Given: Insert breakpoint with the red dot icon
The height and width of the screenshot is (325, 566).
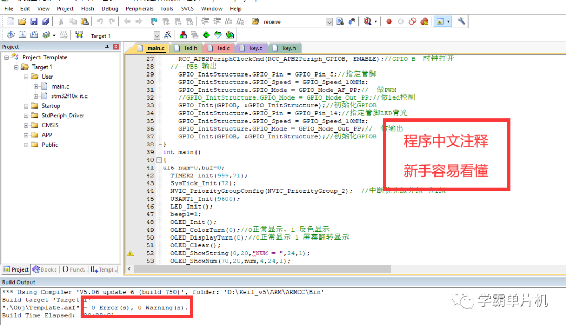Looking at the screenshot, I should click(389, 21).
